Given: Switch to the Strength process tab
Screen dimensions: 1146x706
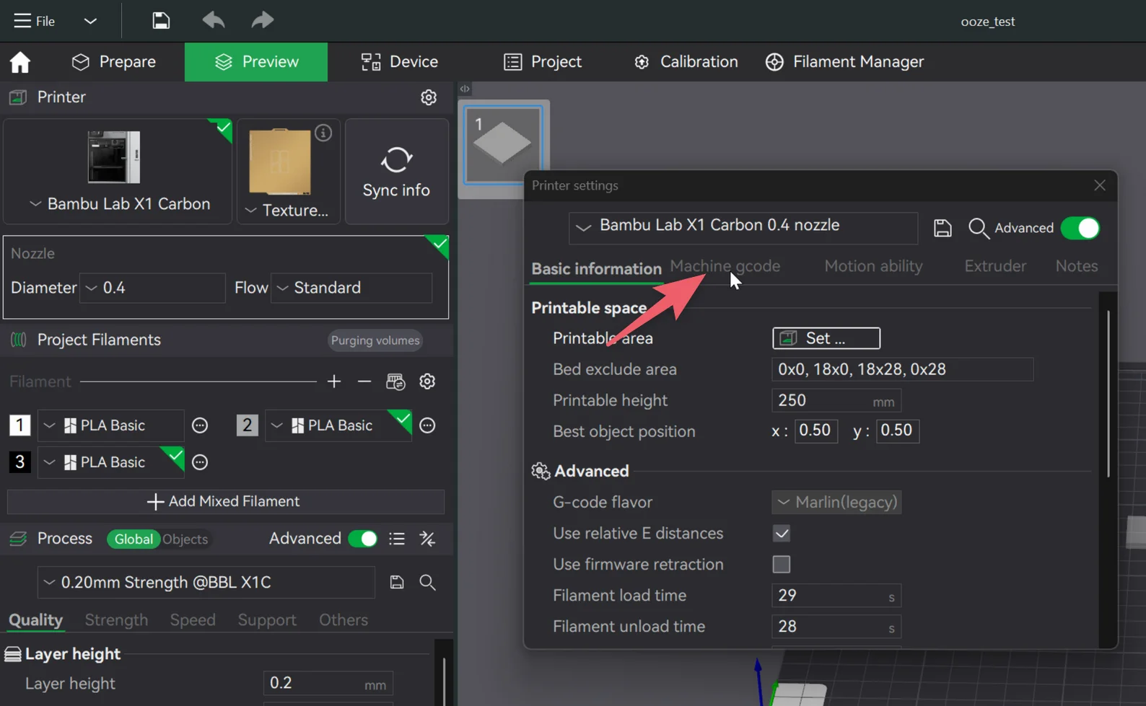Looking at the screenshot, I should tap(116, 620).
